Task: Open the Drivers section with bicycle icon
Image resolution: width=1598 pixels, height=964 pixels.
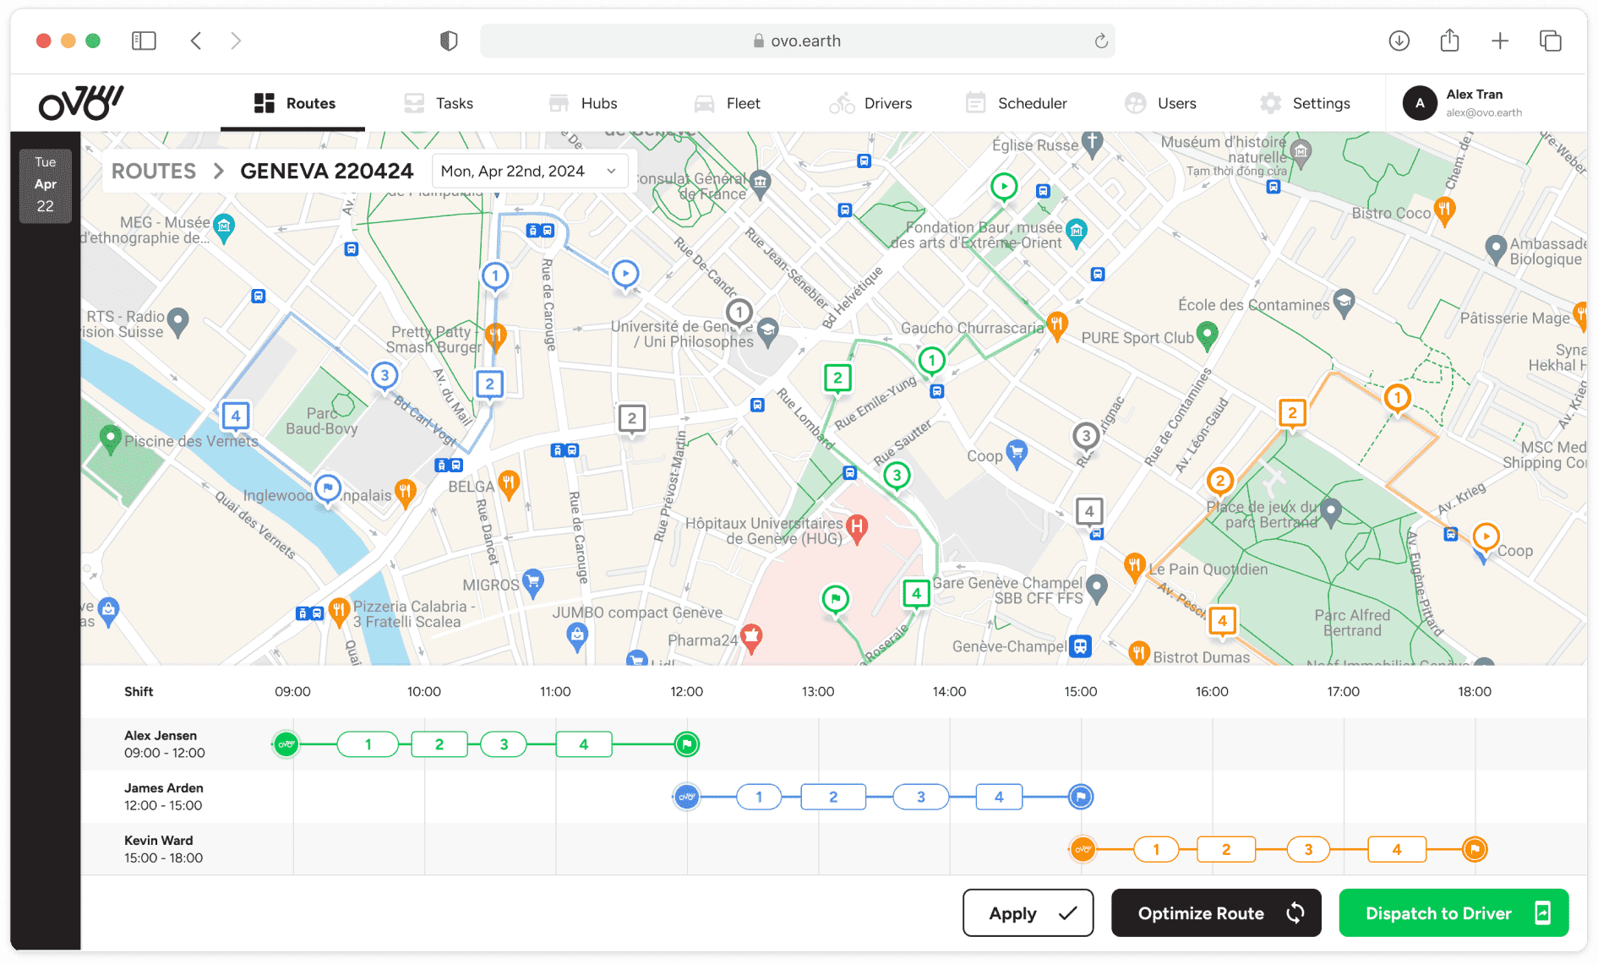Action: point(870,103)
